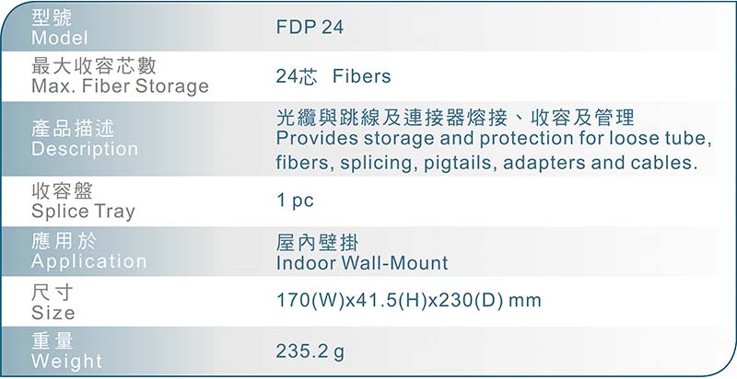The image size is (737, 379).
Task: Click the "Max. Fiber Storage" label
Action: click(x=120, y=87)
